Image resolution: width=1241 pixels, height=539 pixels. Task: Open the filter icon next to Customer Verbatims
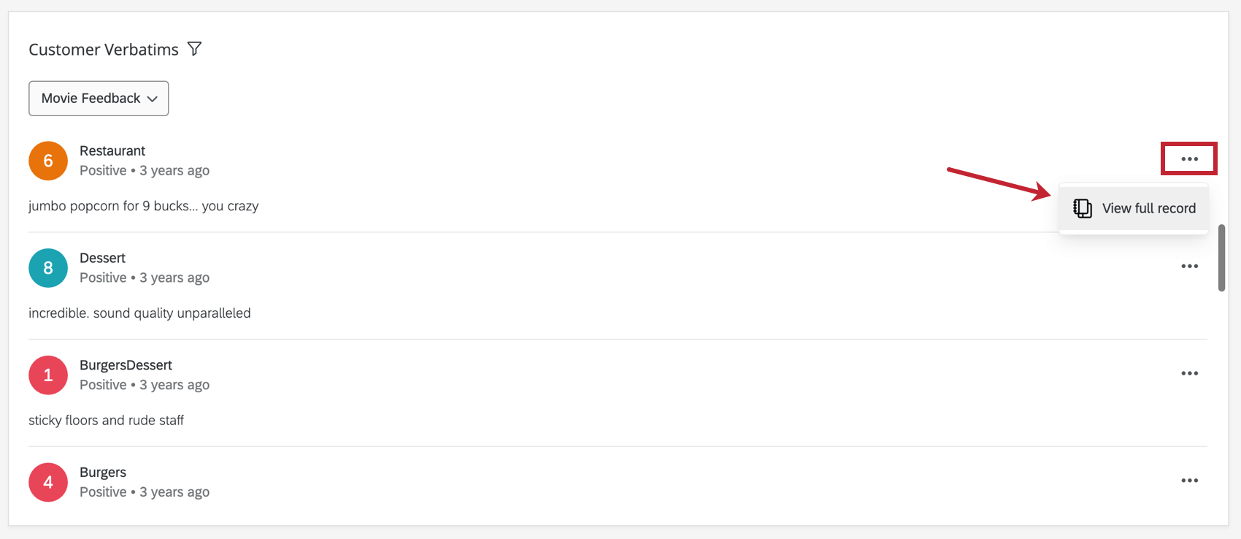tap(194, 48)
